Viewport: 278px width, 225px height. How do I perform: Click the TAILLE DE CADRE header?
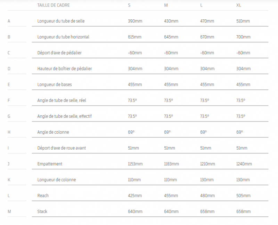(x=54, y=5)
